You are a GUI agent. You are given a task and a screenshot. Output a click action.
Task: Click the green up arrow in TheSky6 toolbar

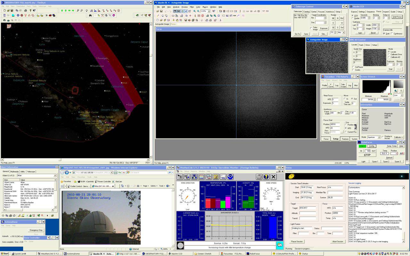point(62,11)
